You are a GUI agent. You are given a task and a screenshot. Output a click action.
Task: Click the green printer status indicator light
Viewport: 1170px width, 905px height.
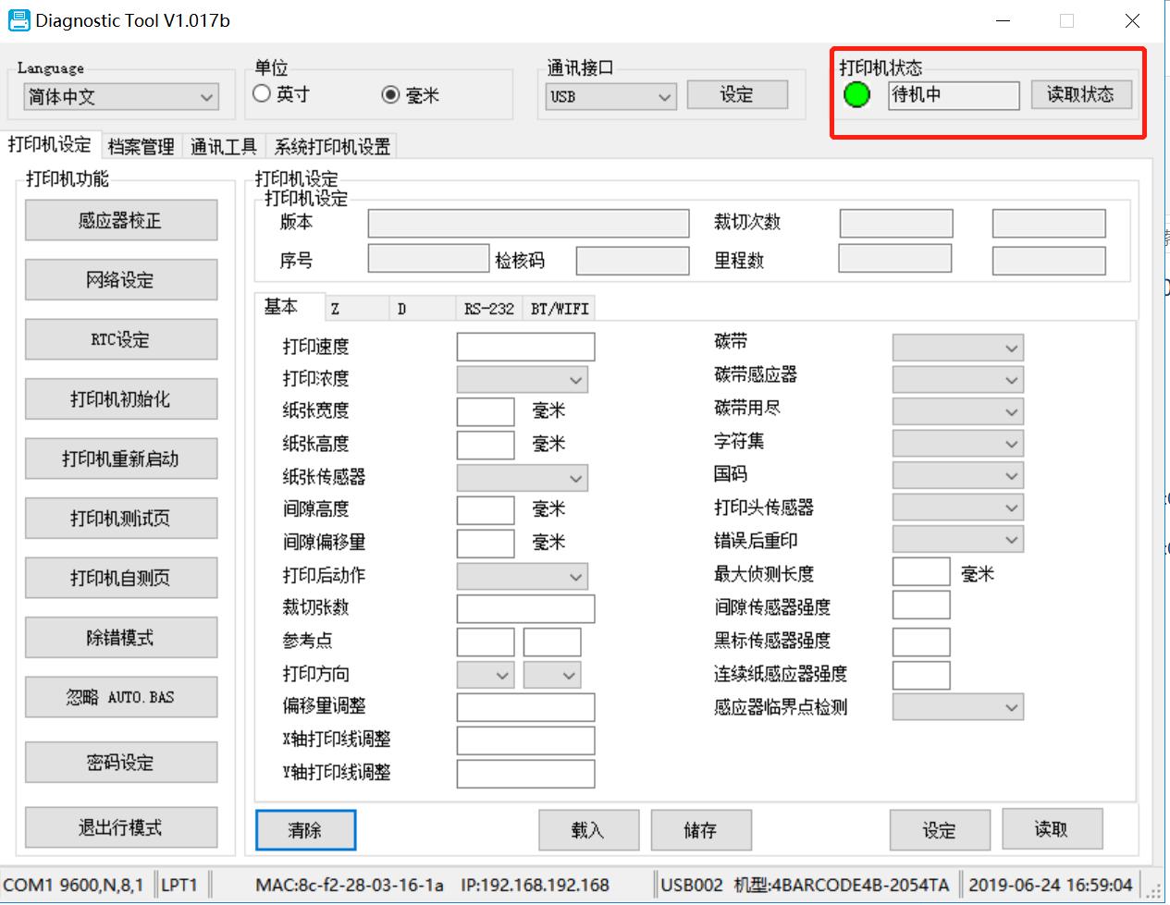(x=856, y=94)
